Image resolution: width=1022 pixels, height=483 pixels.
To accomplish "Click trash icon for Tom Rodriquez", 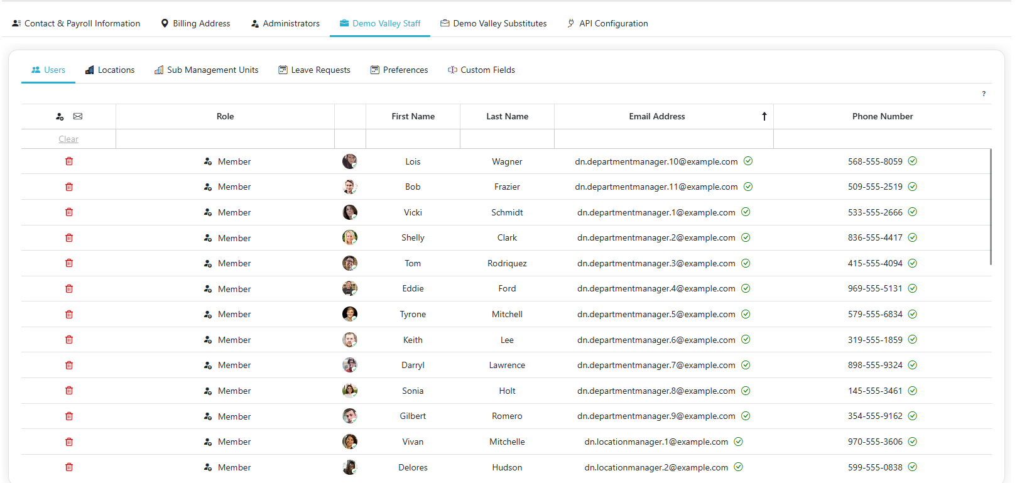I will click(69, 263).
